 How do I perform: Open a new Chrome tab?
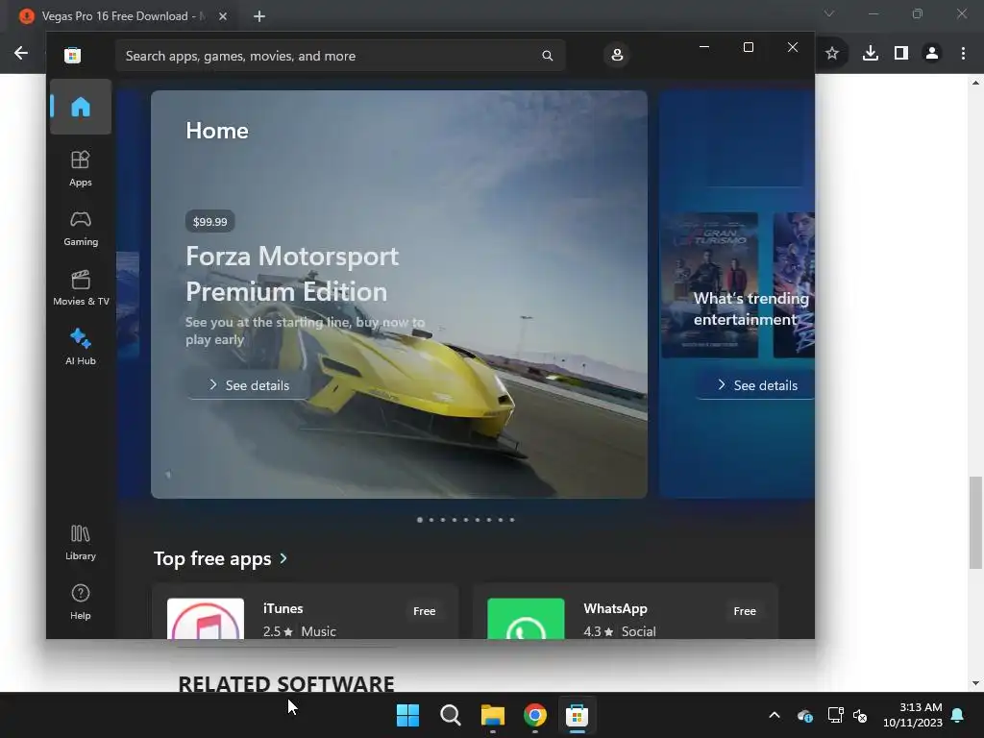pyautogui.click(x=259, y=16)
